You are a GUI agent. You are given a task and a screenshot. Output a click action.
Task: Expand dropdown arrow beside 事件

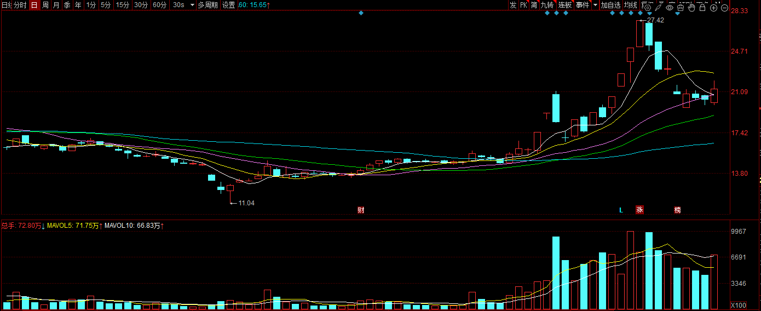[595, 5]
